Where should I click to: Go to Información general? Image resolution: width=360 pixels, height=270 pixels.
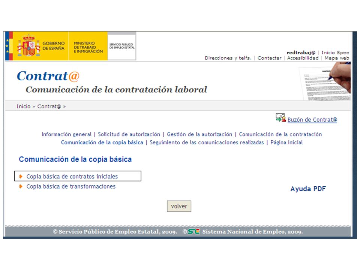tap(67, 134)
